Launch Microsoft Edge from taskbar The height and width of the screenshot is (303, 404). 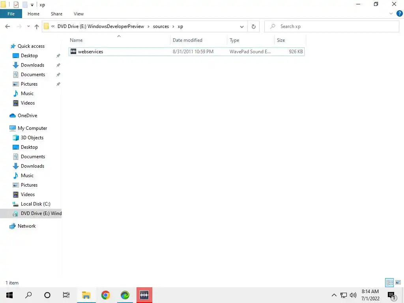click(x=125, y=295)
